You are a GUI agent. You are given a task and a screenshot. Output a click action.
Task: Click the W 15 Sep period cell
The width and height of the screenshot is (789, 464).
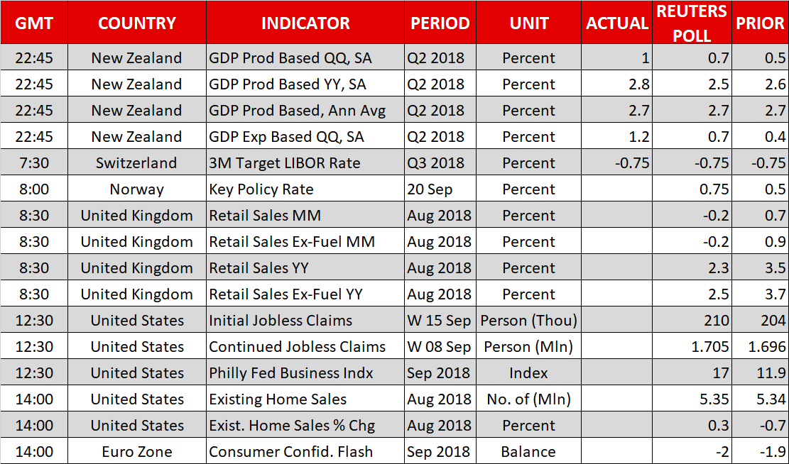click(440, 321)
